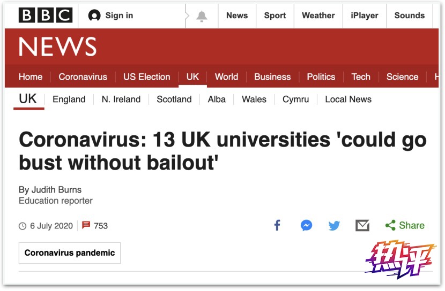Share article on Twitter

pyautogui.click(x=334, y=225)
